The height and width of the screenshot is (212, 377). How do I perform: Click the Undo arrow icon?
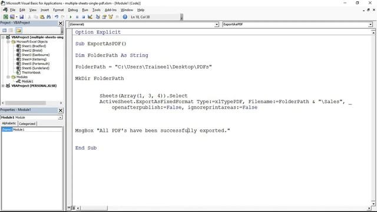coord(57,17)
